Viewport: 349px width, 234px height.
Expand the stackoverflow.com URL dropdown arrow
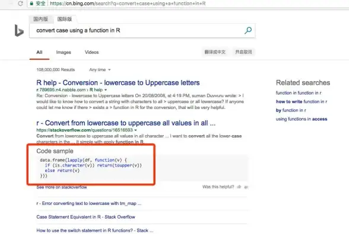135,130
